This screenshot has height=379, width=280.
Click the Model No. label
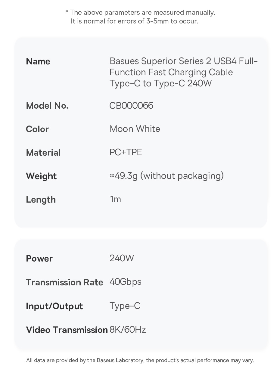47,106
